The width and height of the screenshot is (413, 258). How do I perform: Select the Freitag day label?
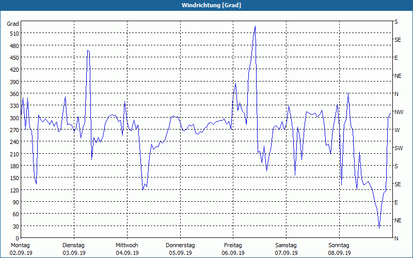[233, 246]
